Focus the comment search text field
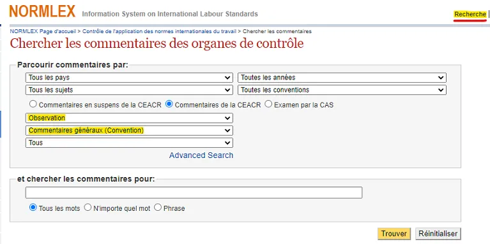This screenshot has height=244, width=490. point(194,192)
